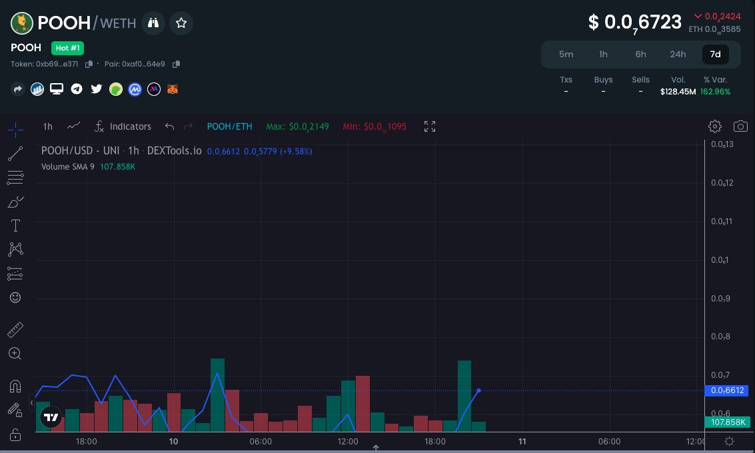Redo the chart action

(x=189, y=126)
